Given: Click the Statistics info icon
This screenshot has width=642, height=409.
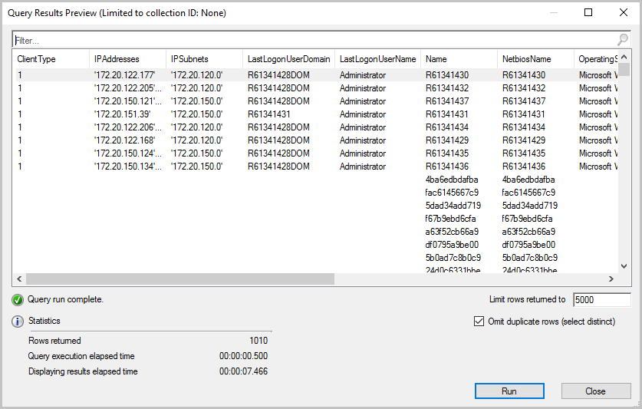Looking at the screenshot, I should 18,322.
